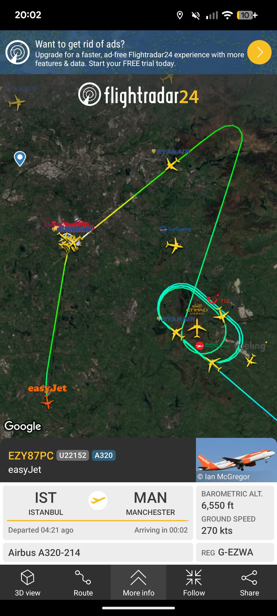Tap the Flightradar24 radar logo in ad banner
277x616 pixels.
(x=18, y=52)
